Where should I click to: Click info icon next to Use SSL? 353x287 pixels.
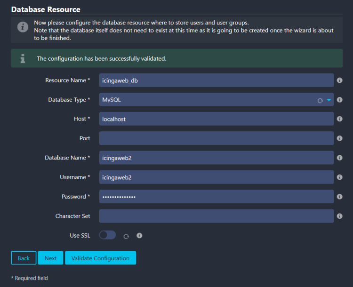[x=139, y=236]
